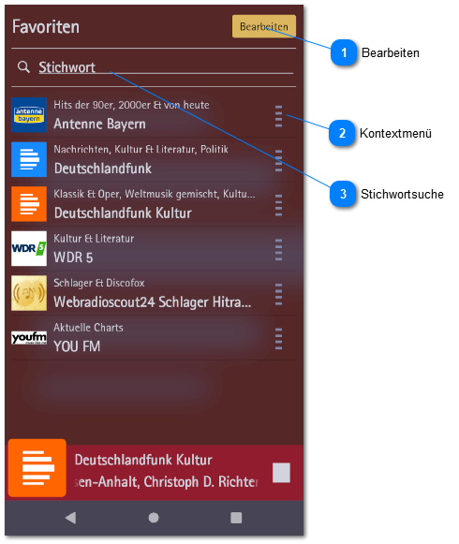
Task: Tap the Android home button
Action: pos(154,518)
